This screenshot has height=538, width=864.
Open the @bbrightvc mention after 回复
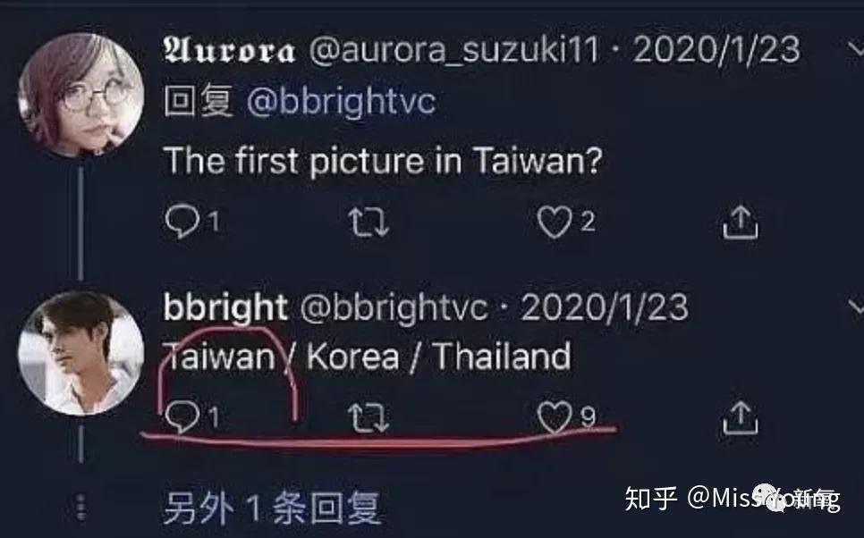pos(341,101)
